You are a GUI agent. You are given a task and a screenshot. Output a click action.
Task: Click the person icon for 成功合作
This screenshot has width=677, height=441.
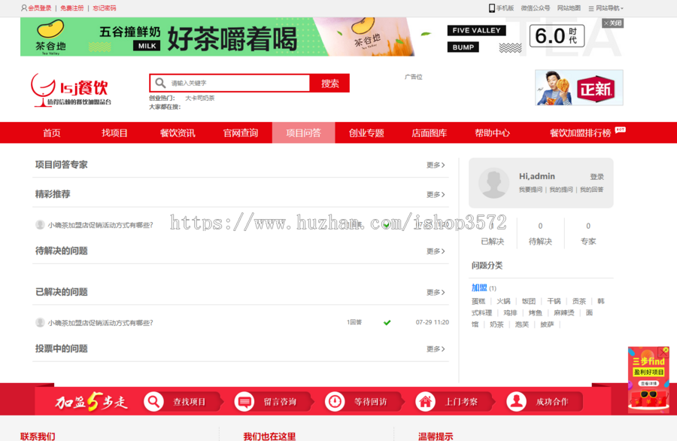tap(516, 402)
